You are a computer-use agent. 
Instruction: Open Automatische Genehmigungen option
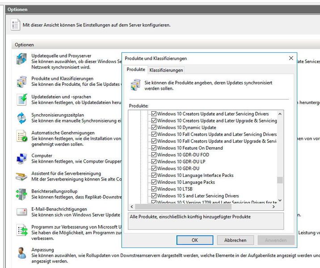point(63,133)
